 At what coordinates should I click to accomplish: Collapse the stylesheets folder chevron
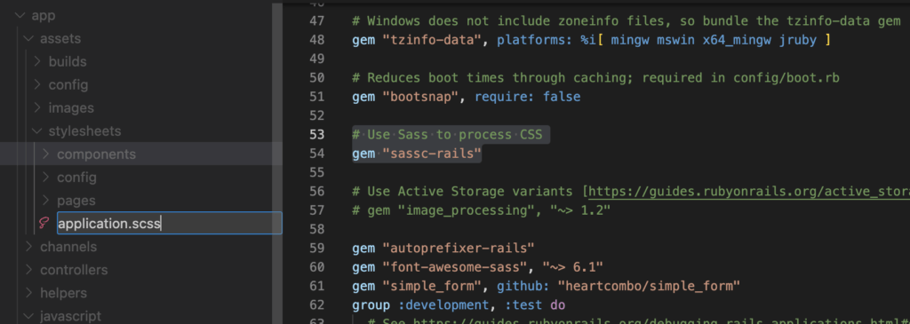[37, 131]
